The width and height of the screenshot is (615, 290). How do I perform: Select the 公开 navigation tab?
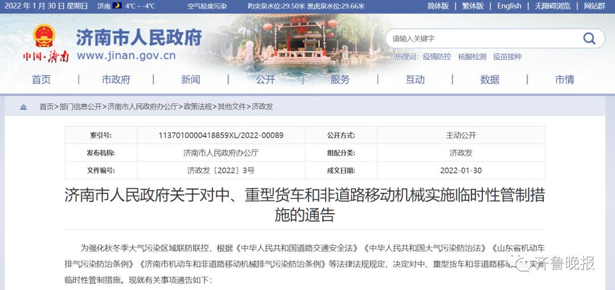265,80
